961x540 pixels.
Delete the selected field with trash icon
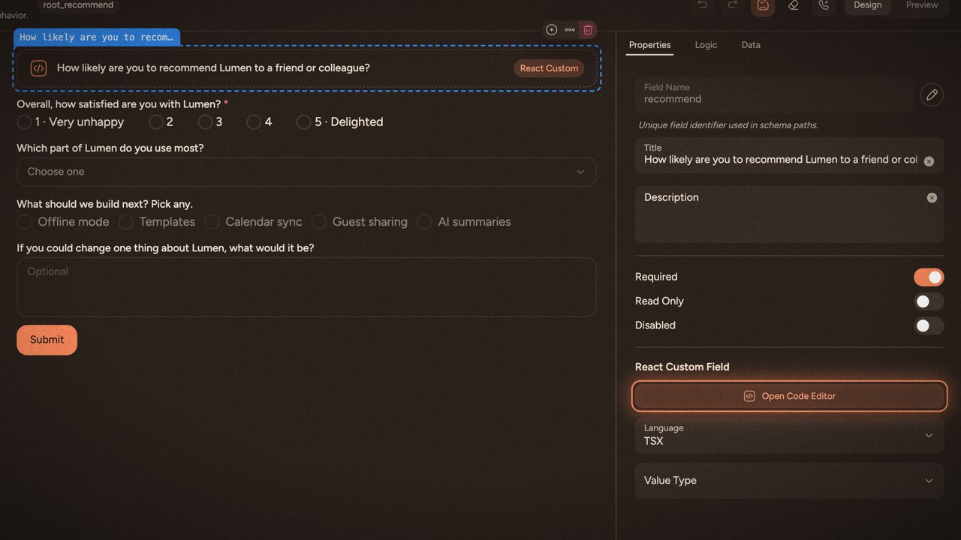(589, 30)
